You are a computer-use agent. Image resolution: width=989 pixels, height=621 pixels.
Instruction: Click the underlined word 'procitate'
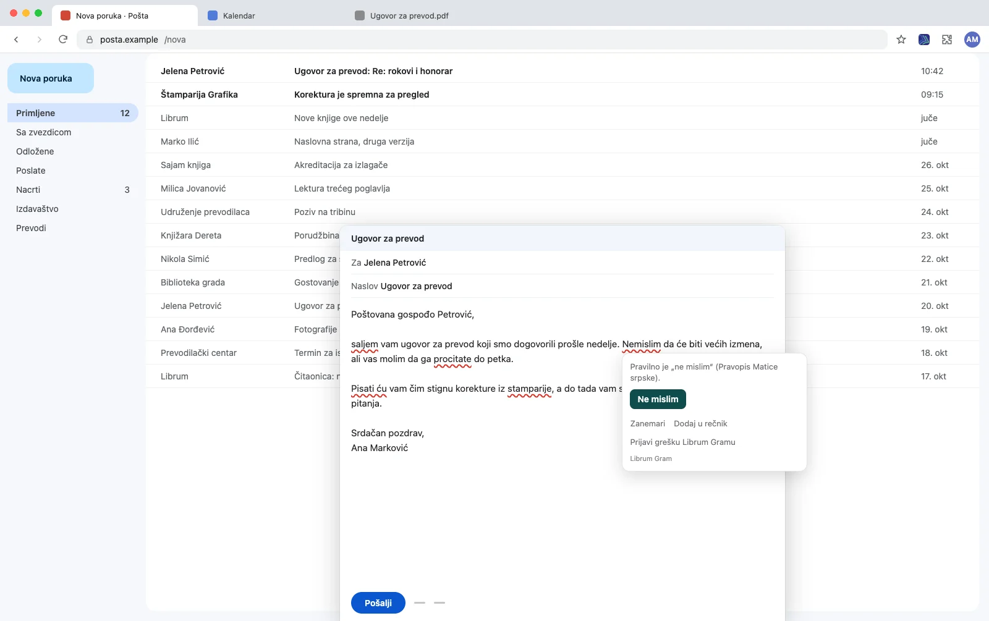452,359
